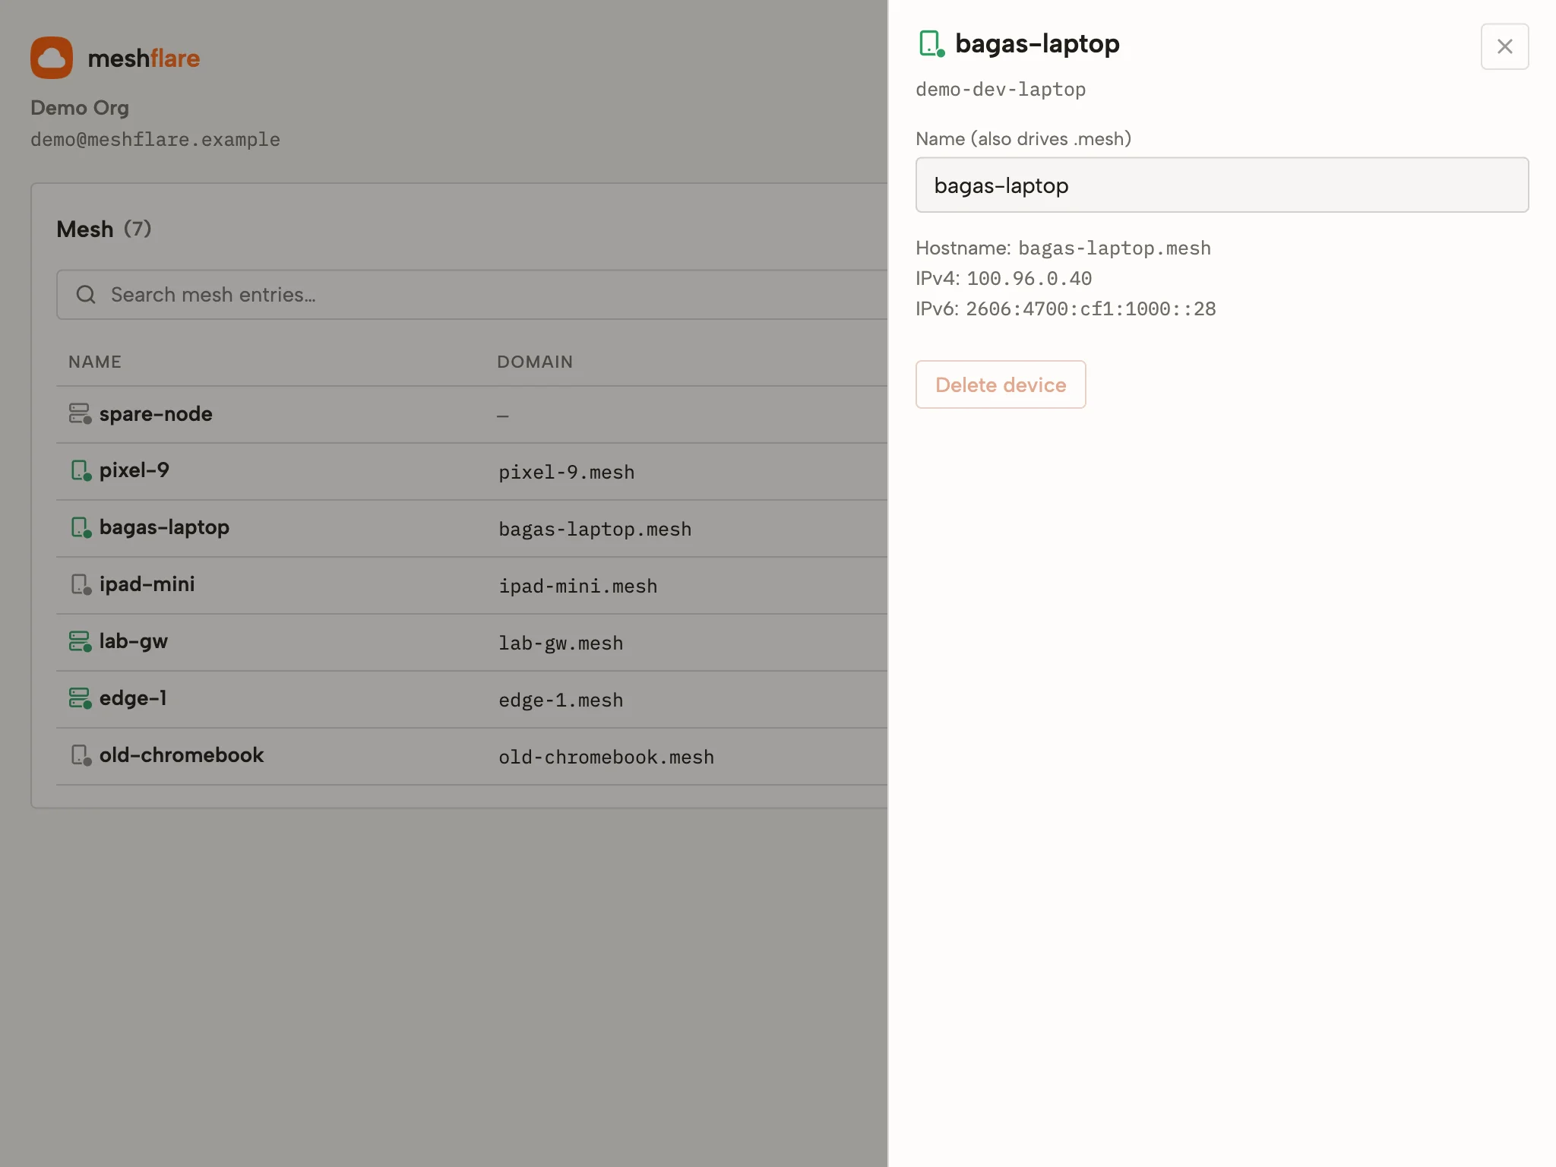Click the meshflare cloud logo icon
Viewport: 1556px width, 1167px height.
click(52, 58)
